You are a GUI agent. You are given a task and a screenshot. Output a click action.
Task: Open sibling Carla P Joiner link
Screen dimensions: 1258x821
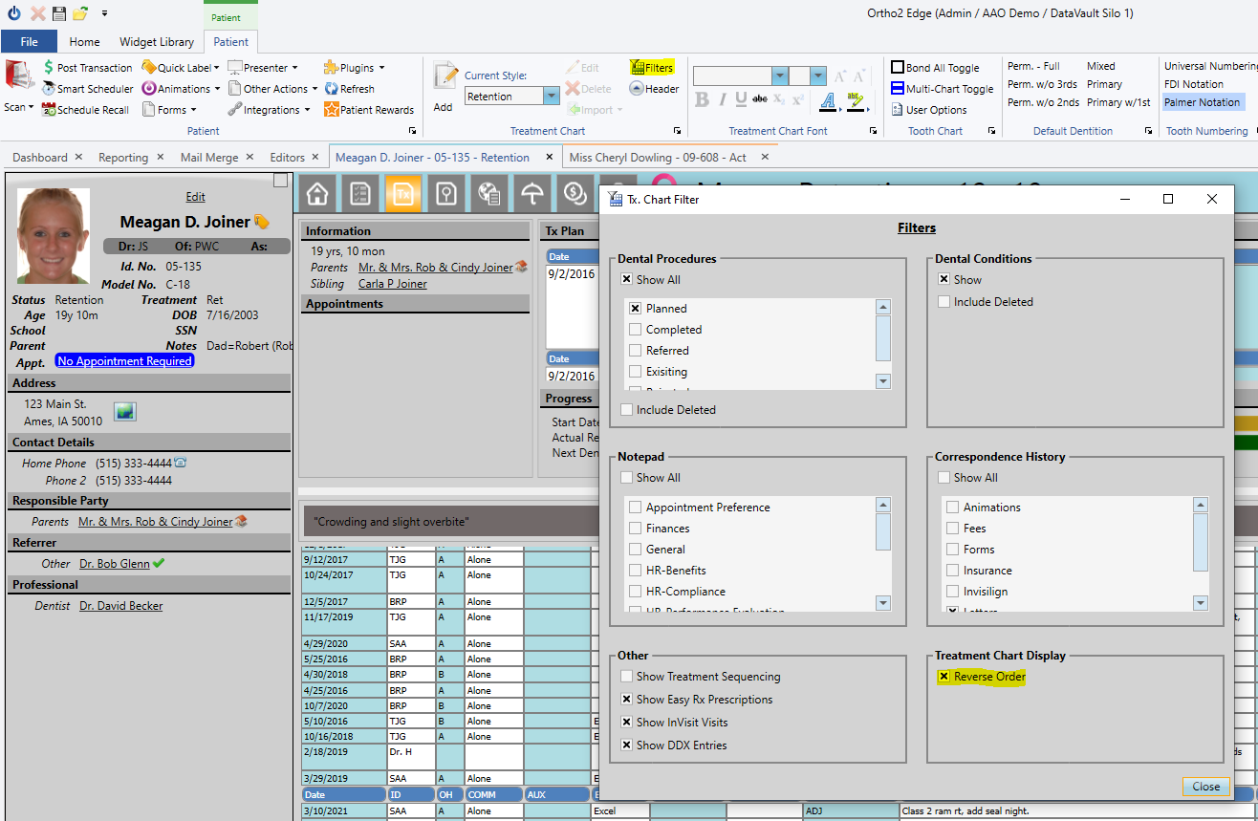coord(393,284)
